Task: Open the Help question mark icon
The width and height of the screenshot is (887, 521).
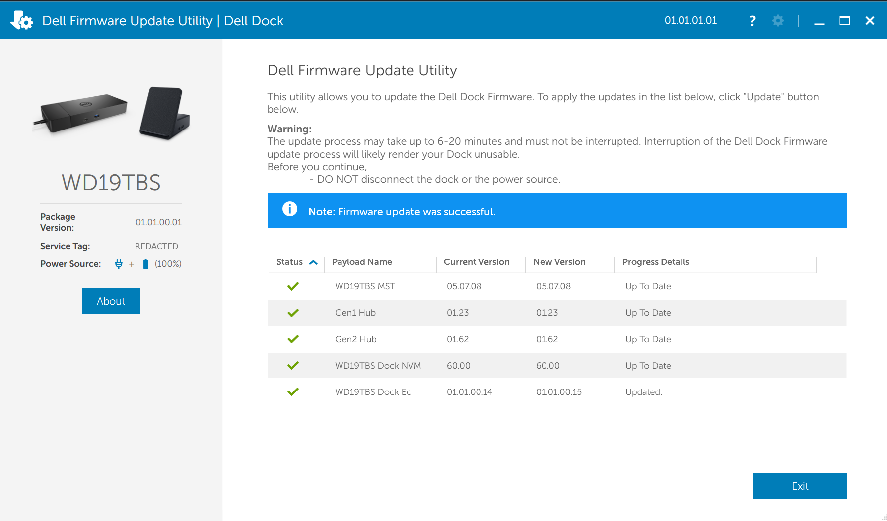Action: (752, 20)
